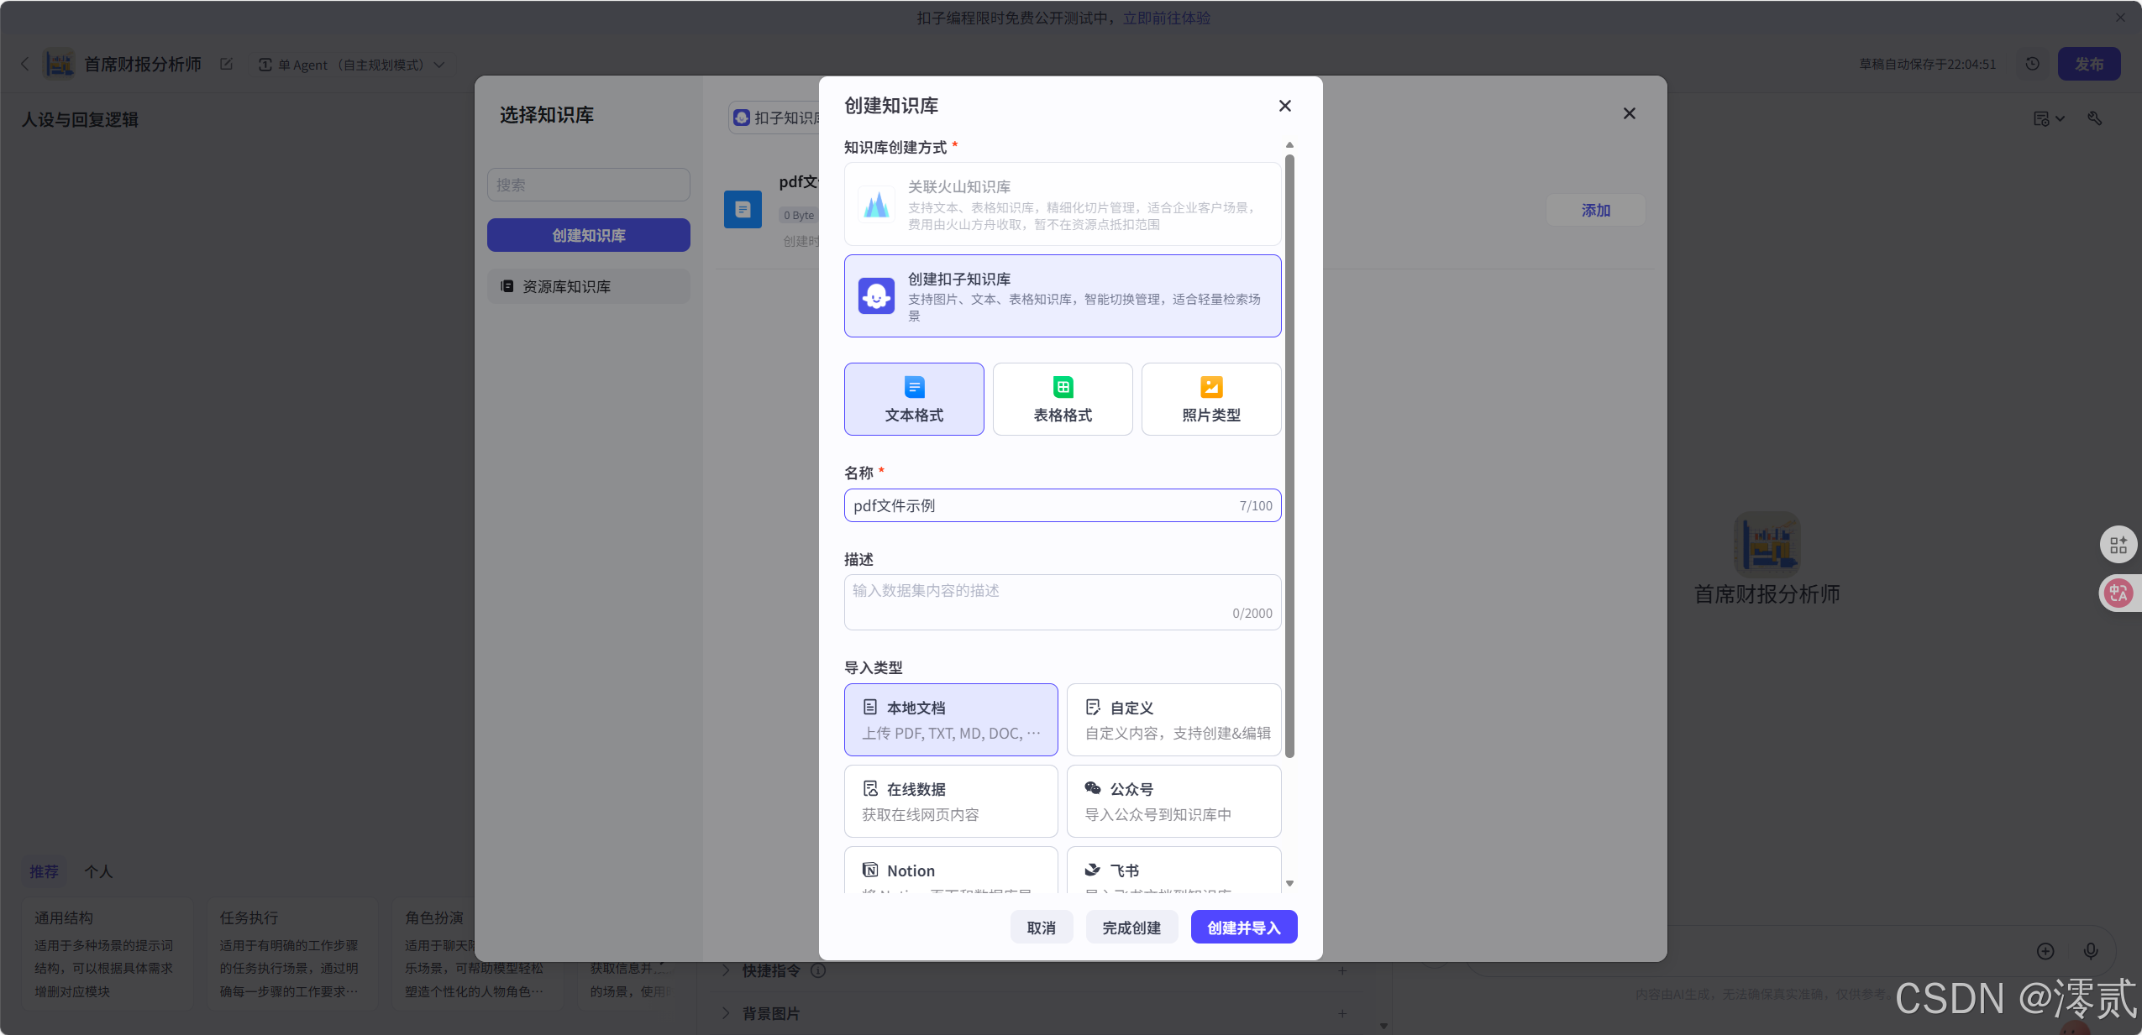This screenshot has width=2142, height=1035.
Task: Open the Agent mode dropdown 单Agent
Action: tap(351, 65)
